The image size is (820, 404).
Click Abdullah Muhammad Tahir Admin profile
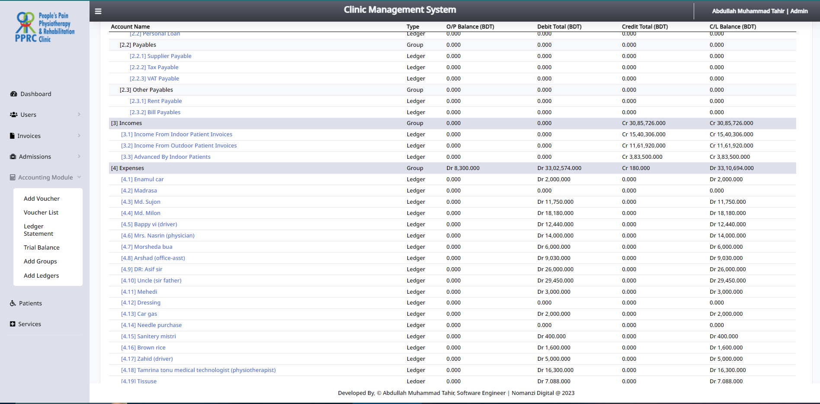click(759, 11)
